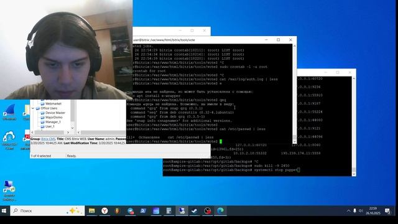
Task: Click the tree panel's scroll-down arrow
Action: point(73,128)
